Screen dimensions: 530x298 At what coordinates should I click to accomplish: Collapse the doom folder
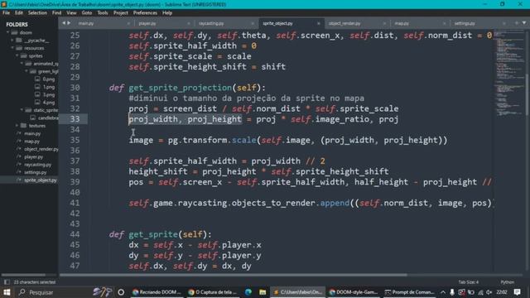[x=7, y=32]
